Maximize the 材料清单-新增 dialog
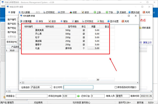Screen dimensions: 158x104 pos(129,16)
